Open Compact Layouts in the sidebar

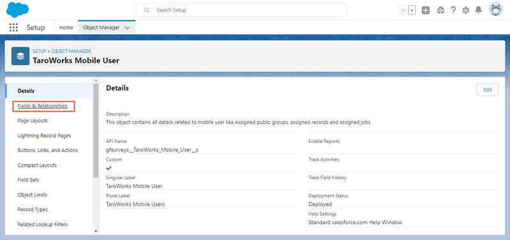(37, 165)
